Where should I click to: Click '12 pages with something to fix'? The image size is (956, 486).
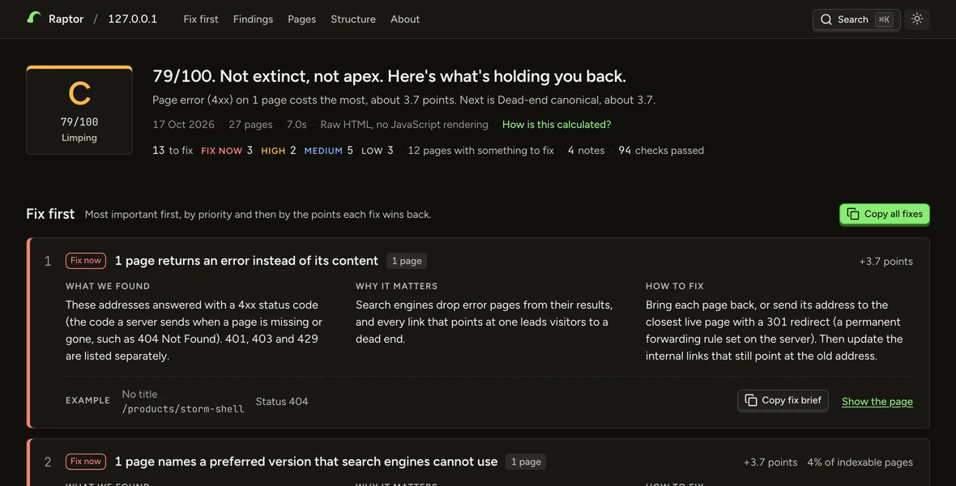[x=480, y=151]
